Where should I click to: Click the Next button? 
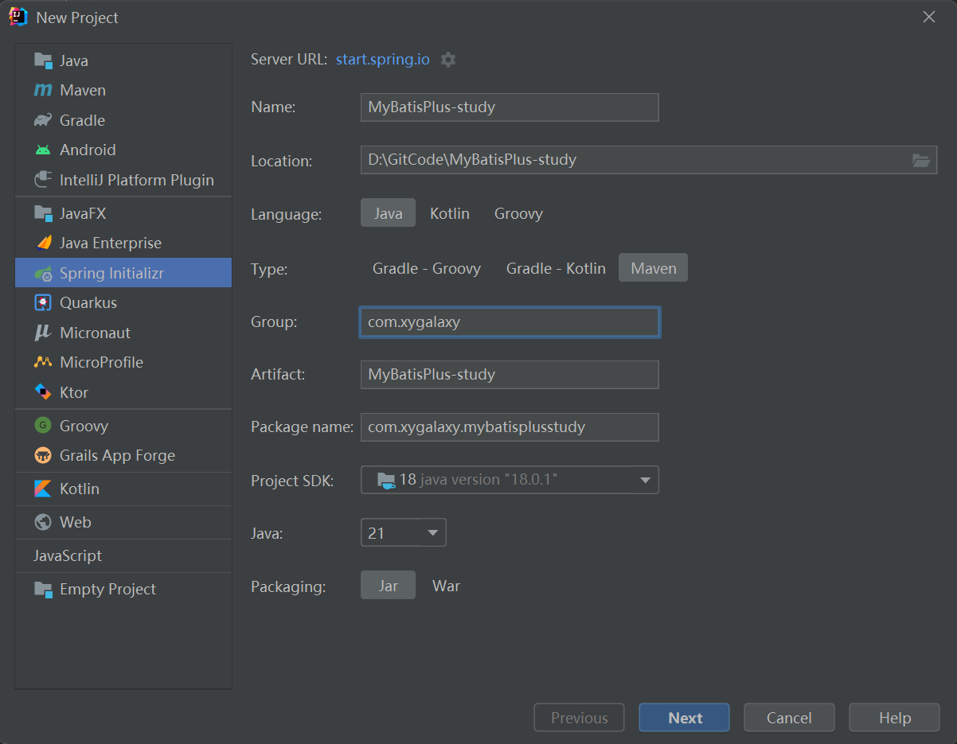pyautogui.click(x=684, y=718)
